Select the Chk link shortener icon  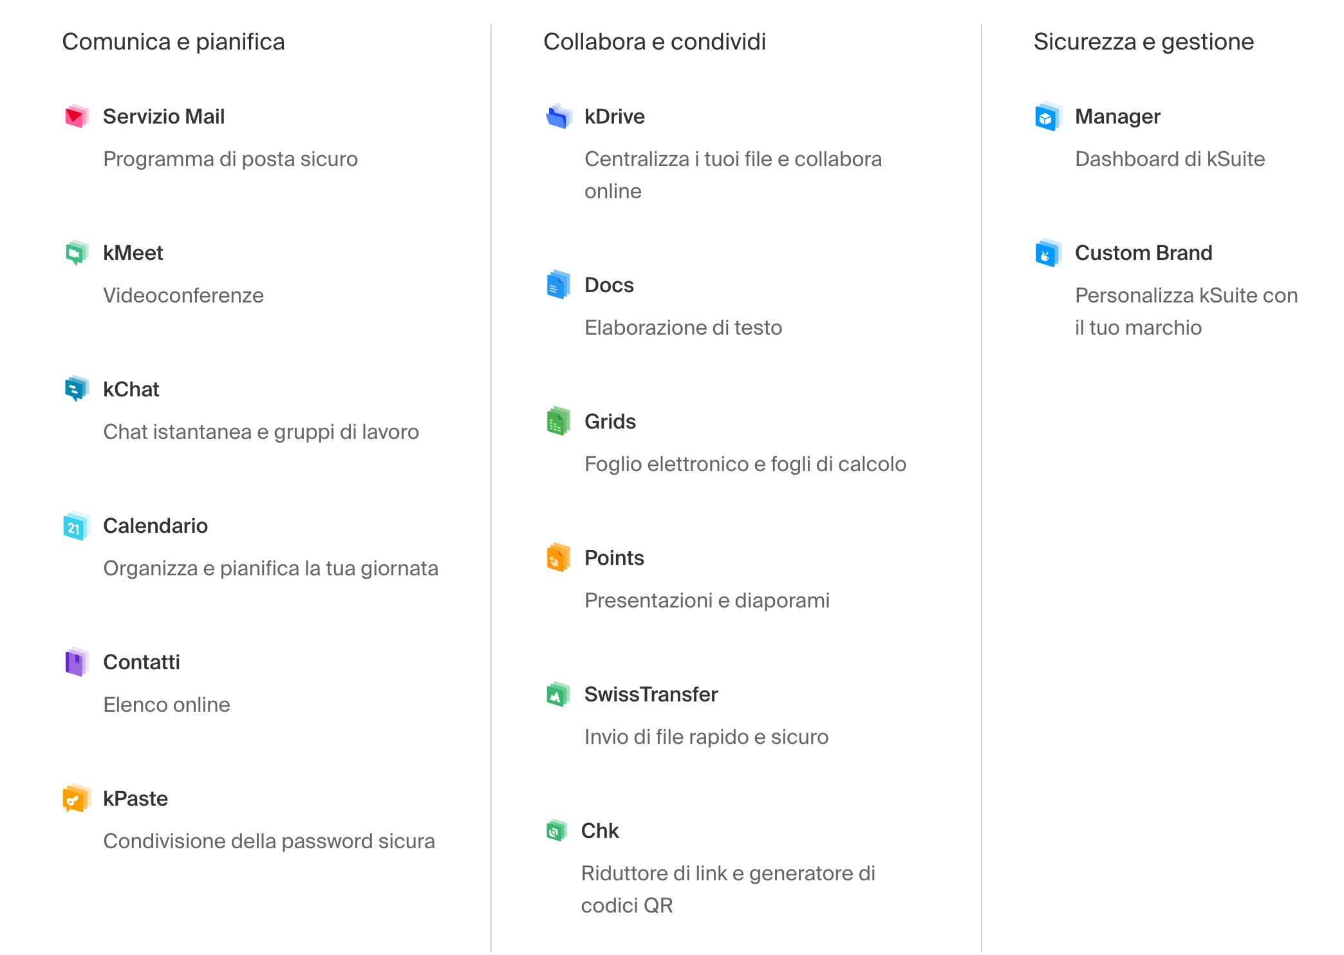point(557,831)
